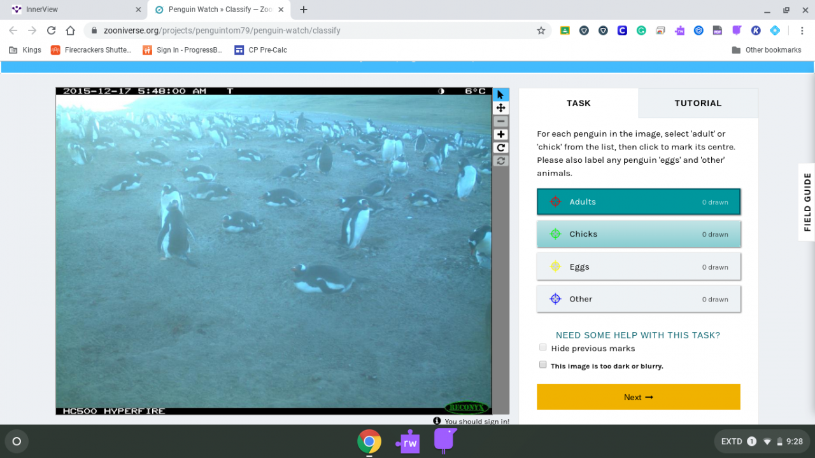This screenshot has height=458, width=815.
Task: Check 'This image is too dark or blurry'
Action: tap(543, 365)
